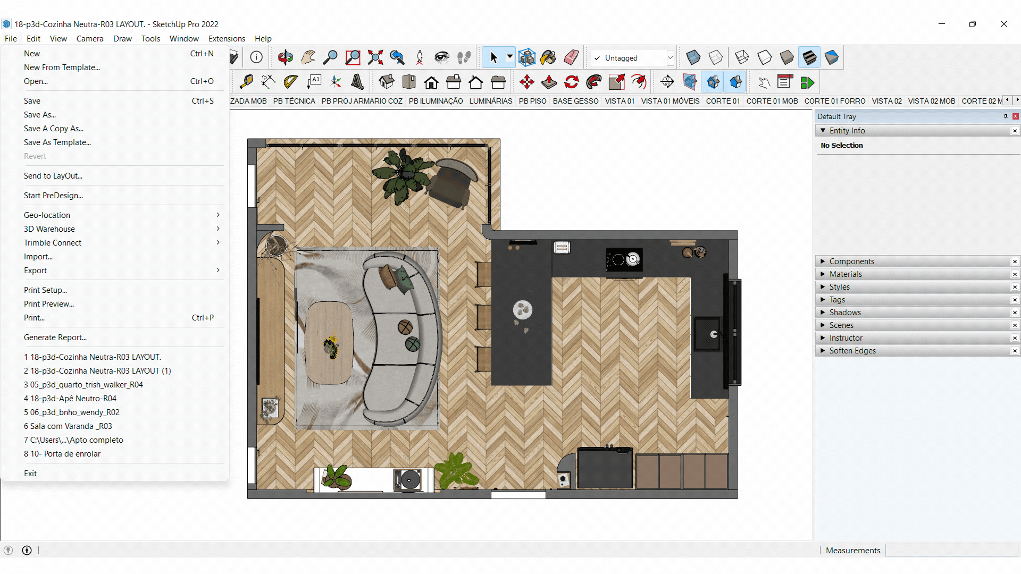Click the Measurements input box
1021x574 pixels.
951,551
